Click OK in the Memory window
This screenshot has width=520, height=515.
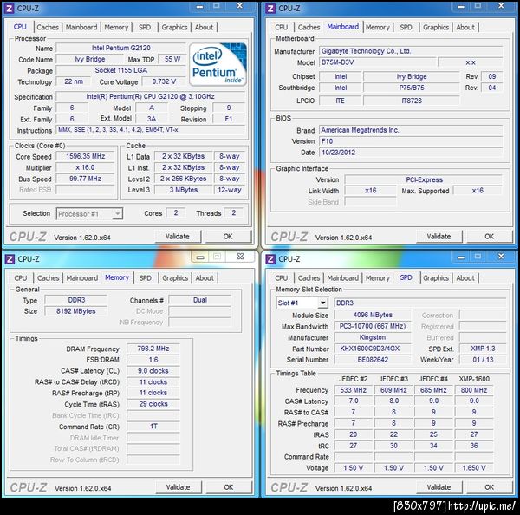click(x=229, y=487)
